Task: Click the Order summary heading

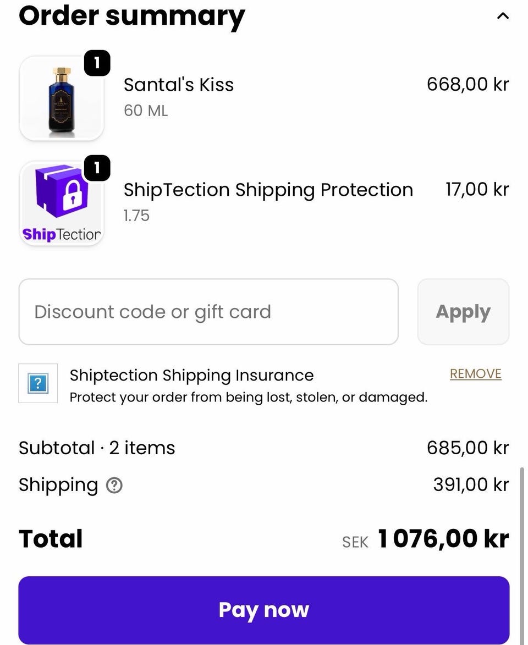Action: (x=132, y=16)
